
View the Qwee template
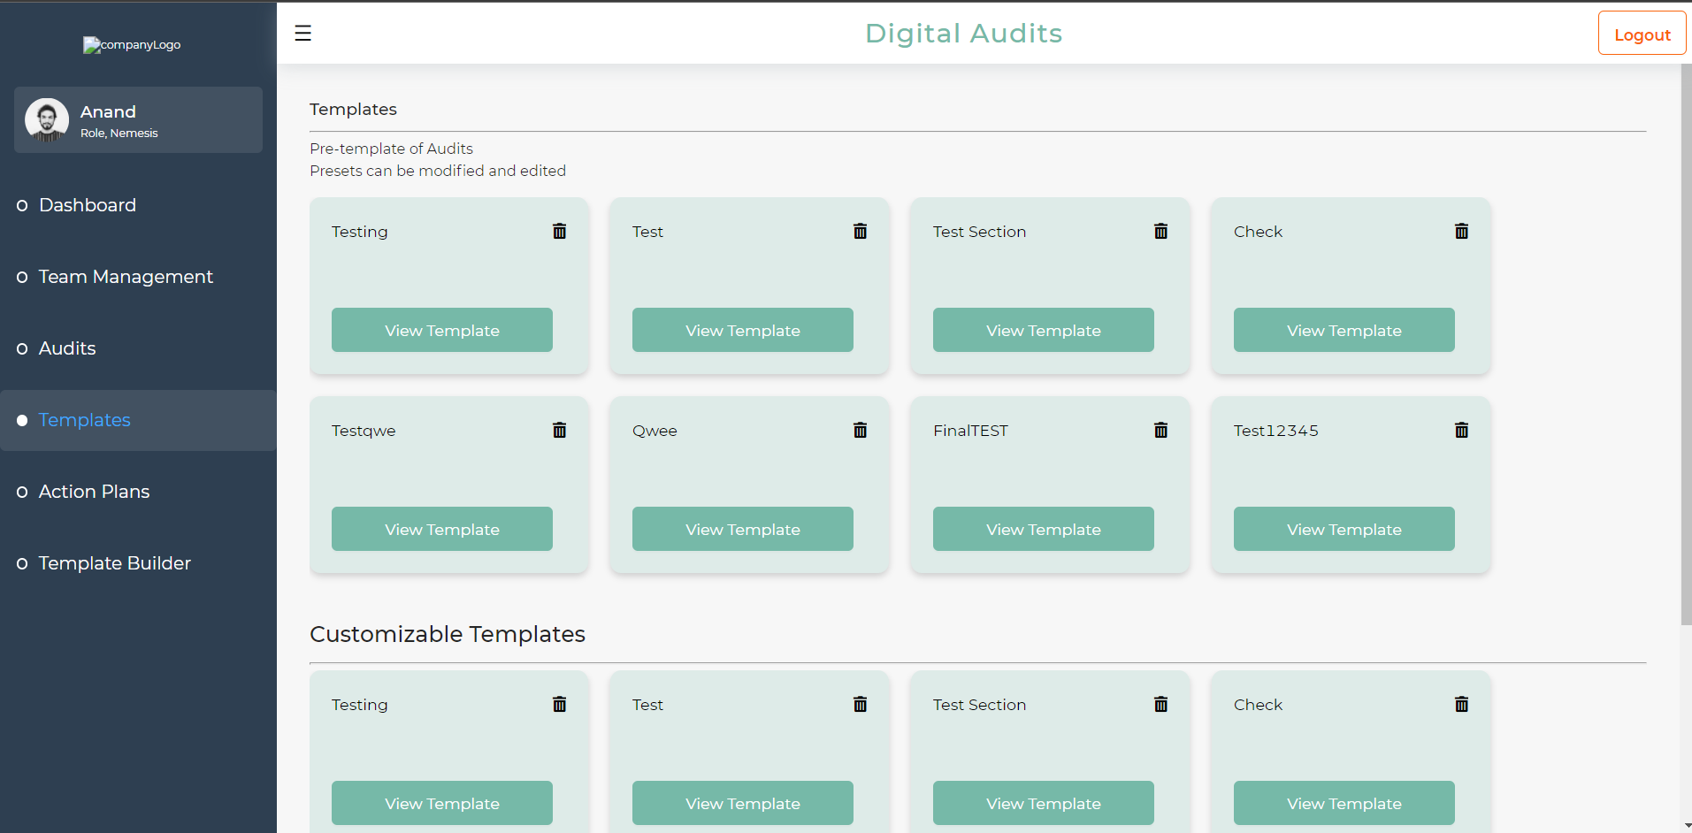click(743, 529)
